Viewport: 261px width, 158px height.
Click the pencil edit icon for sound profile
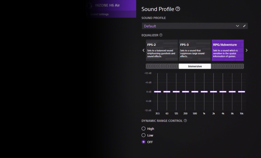[244, 26]
